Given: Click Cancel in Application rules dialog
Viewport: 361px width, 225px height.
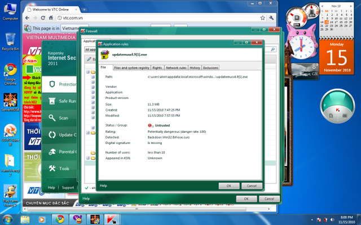Looking at the screenshot, I should click(252, 186).
